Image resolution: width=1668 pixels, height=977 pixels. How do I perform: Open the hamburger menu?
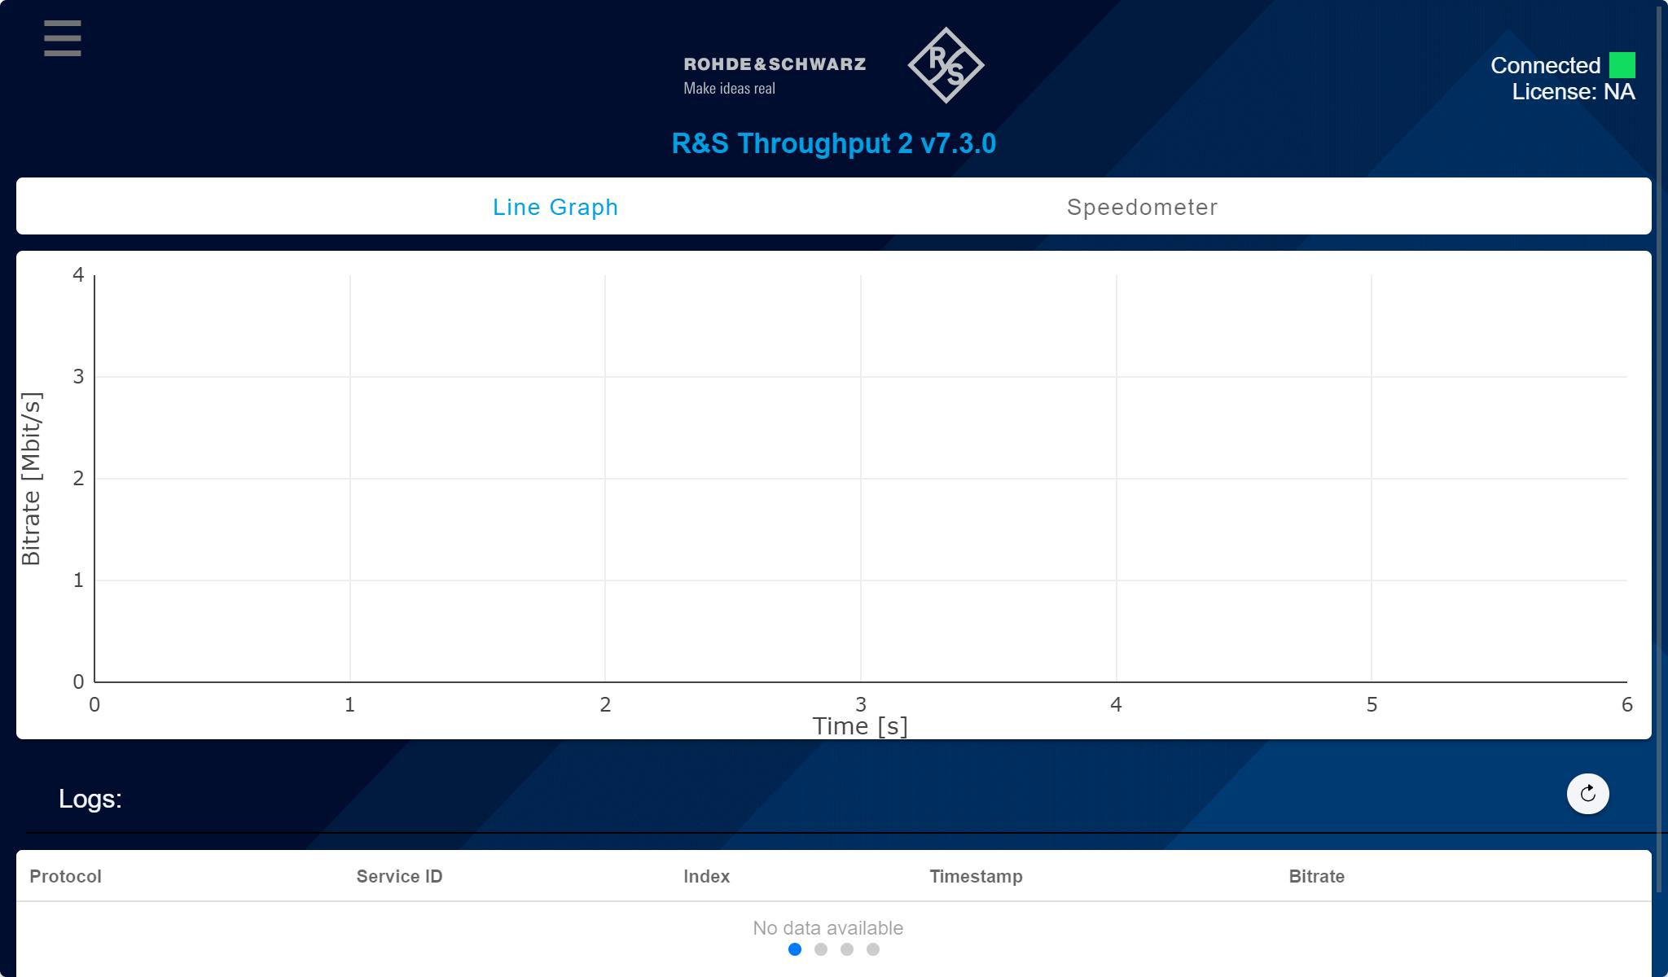tap(63, 38)
